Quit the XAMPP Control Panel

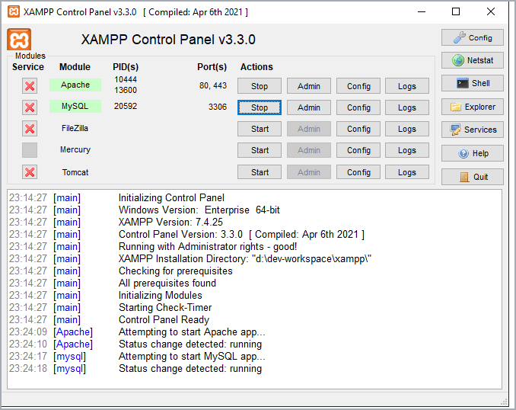click(472, 177)
